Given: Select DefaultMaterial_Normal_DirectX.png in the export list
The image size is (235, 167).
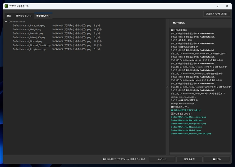Looking at the screenshot, I should pyautogui.click(x=32, y=45).
